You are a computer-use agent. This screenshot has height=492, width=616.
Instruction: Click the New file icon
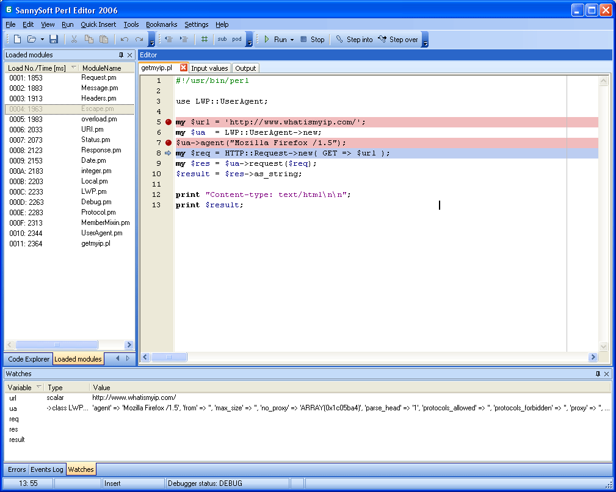[17, 40]
